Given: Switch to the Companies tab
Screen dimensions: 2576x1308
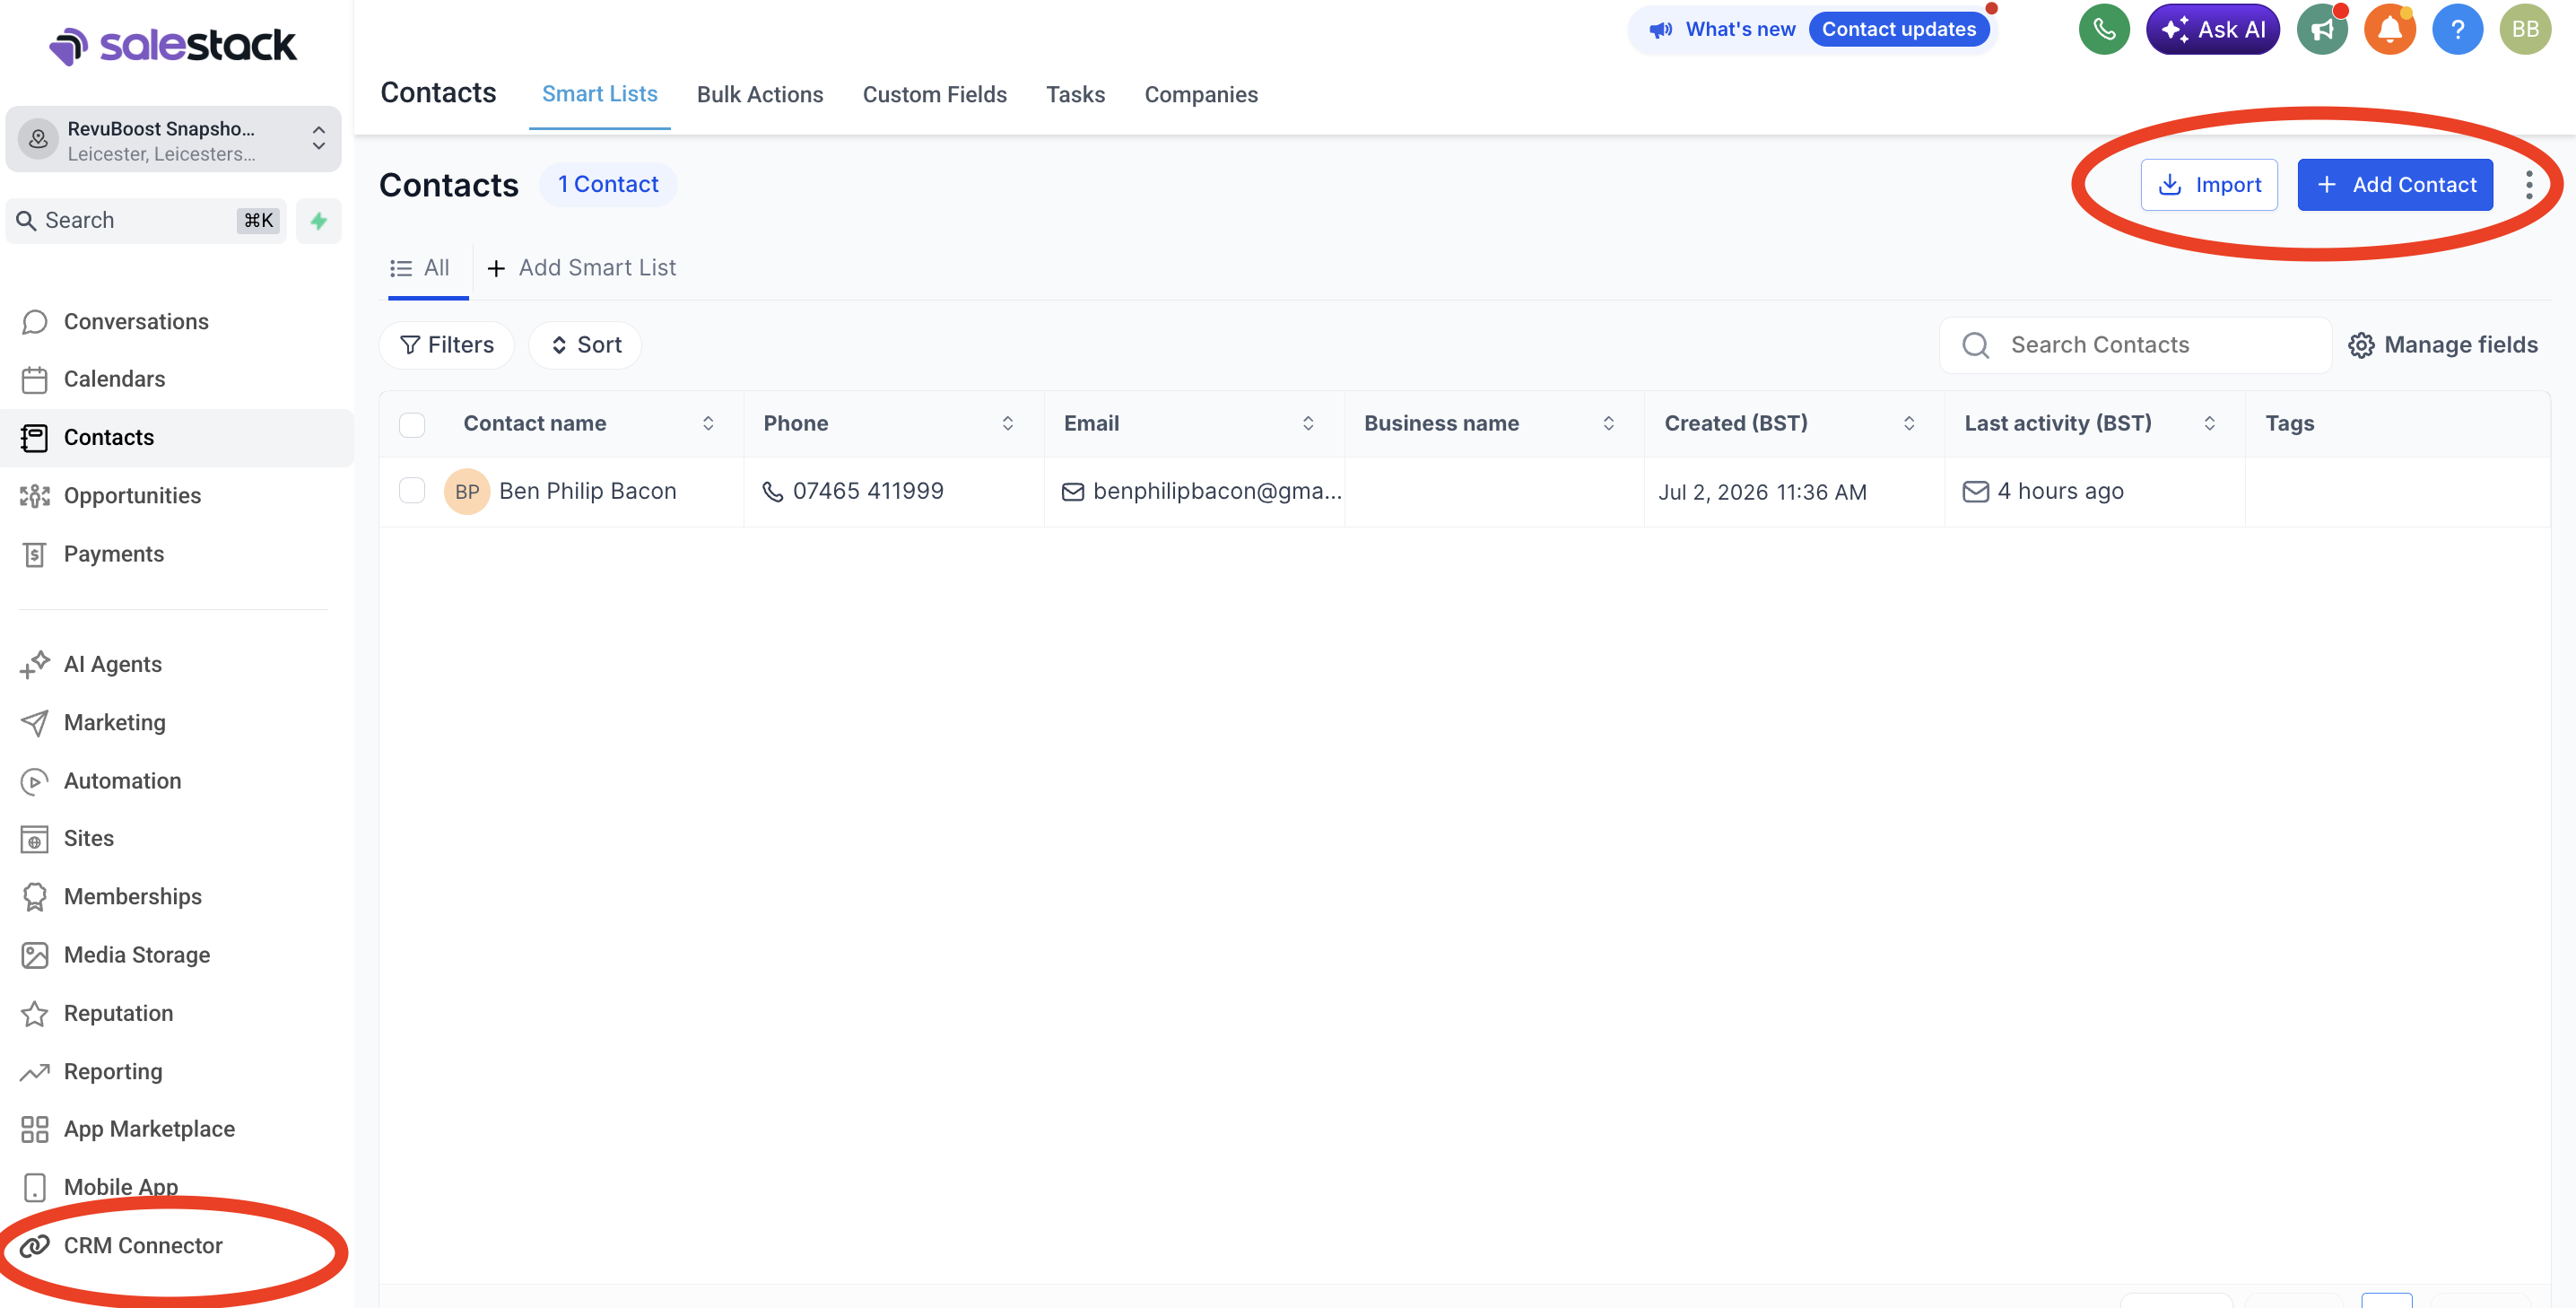Looking at the screenshot, I should 1201,95.
